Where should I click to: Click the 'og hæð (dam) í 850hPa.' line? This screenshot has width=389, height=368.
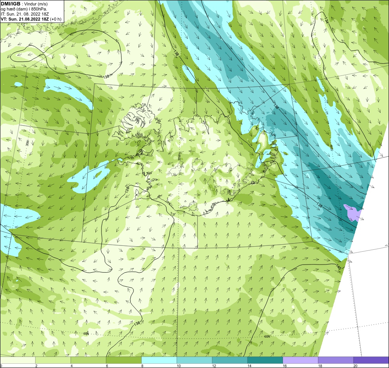tap(24, 9)
